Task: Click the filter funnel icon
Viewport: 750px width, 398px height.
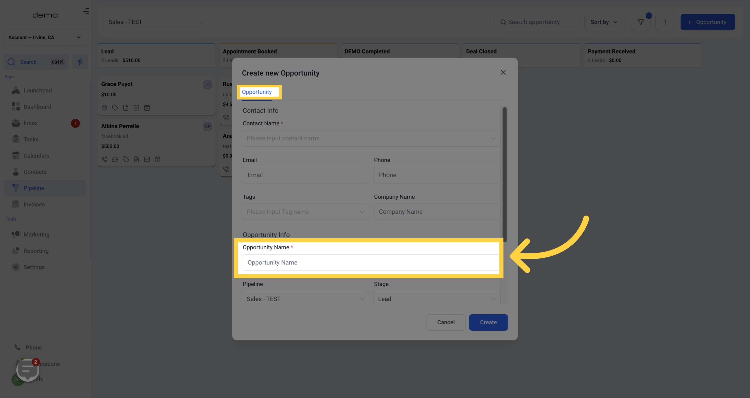Action: click(640, 22)
